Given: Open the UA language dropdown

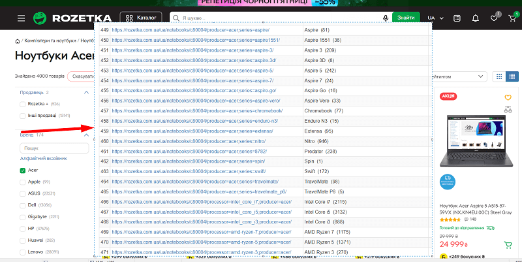Looking at the screenshot, I should 436,18.
